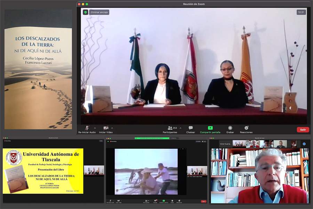Expand the participants options chevron
Viewport: 313px width, 209px height.
click(180, 128)
